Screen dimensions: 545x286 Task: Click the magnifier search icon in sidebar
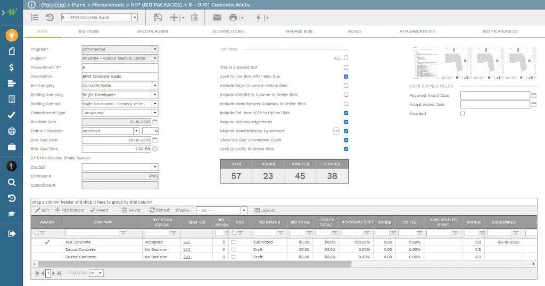coord(12,182)
